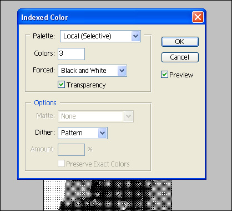Disable the Transparency checkbox
232x211 pixels.
(x=61, y=85)
